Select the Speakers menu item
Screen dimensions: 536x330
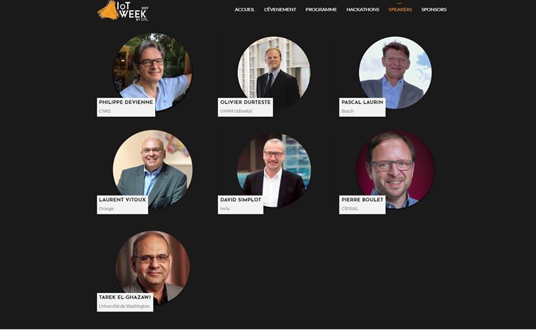tap(400, 10)
